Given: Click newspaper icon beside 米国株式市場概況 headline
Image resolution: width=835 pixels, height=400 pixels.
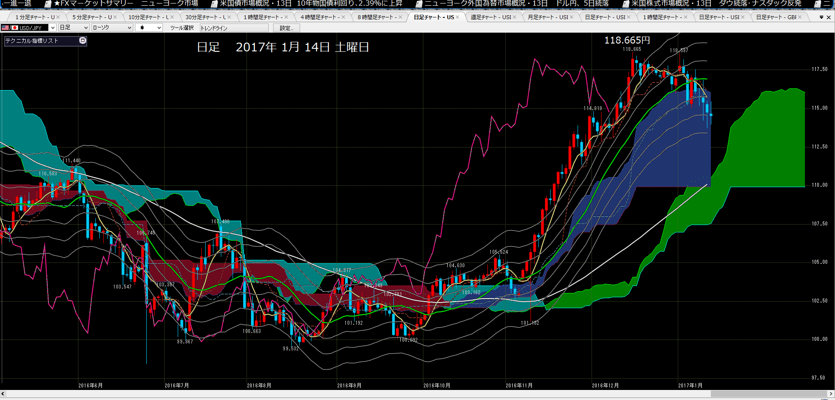Looking at the screenshot, I should (625, 3).
